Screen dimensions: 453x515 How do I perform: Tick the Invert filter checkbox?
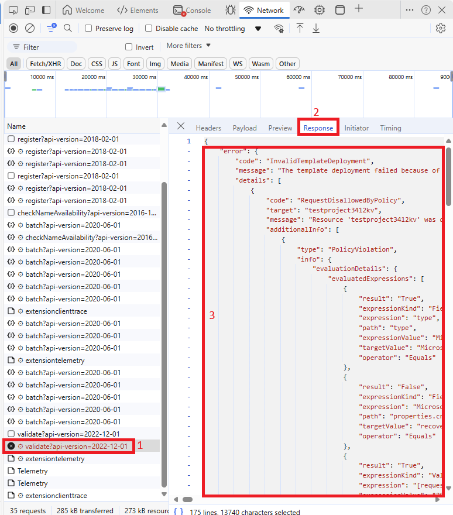click(x=129, y=47)
